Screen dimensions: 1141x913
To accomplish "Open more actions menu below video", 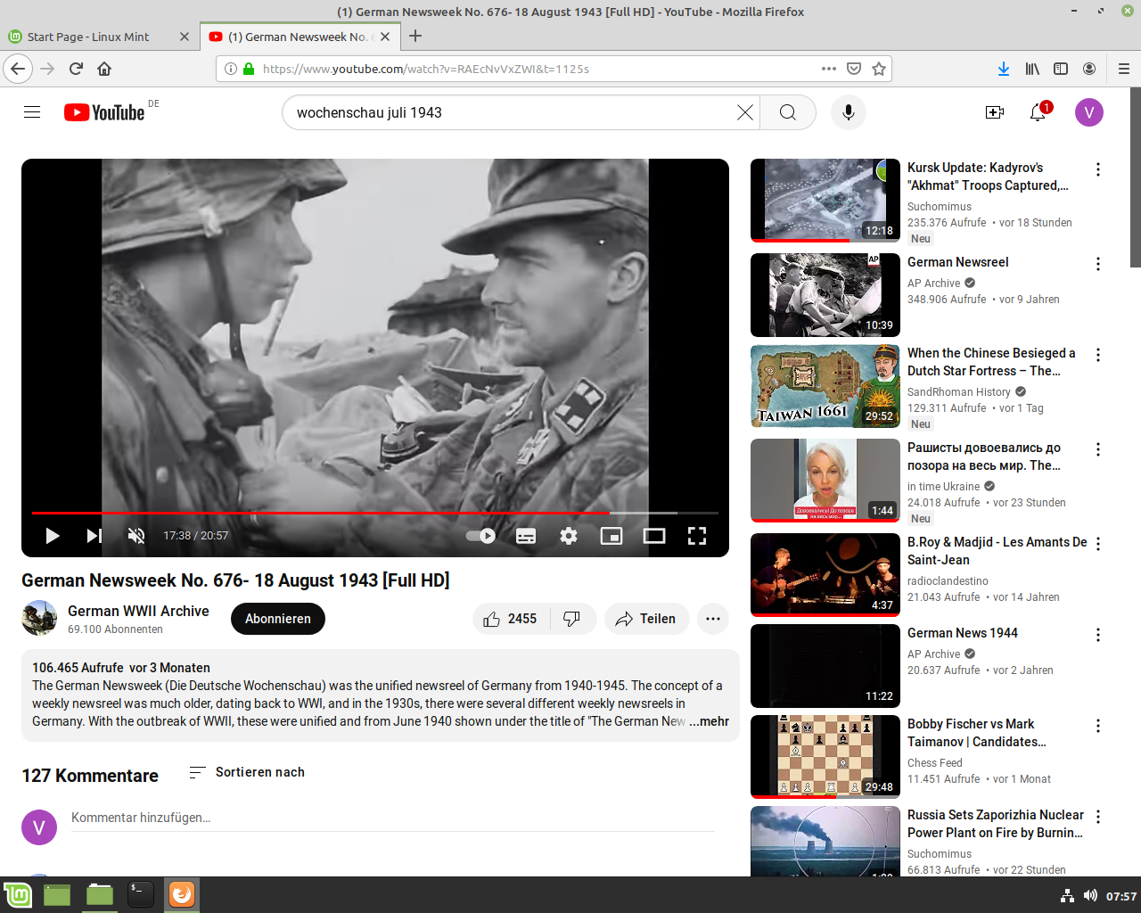I will coord(713,619).
